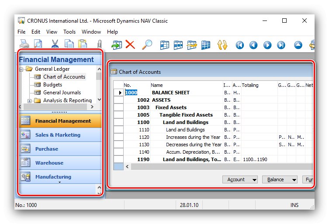The image size is (329, 224).
Task: Go to Next record icon
Action: [267, 45]
